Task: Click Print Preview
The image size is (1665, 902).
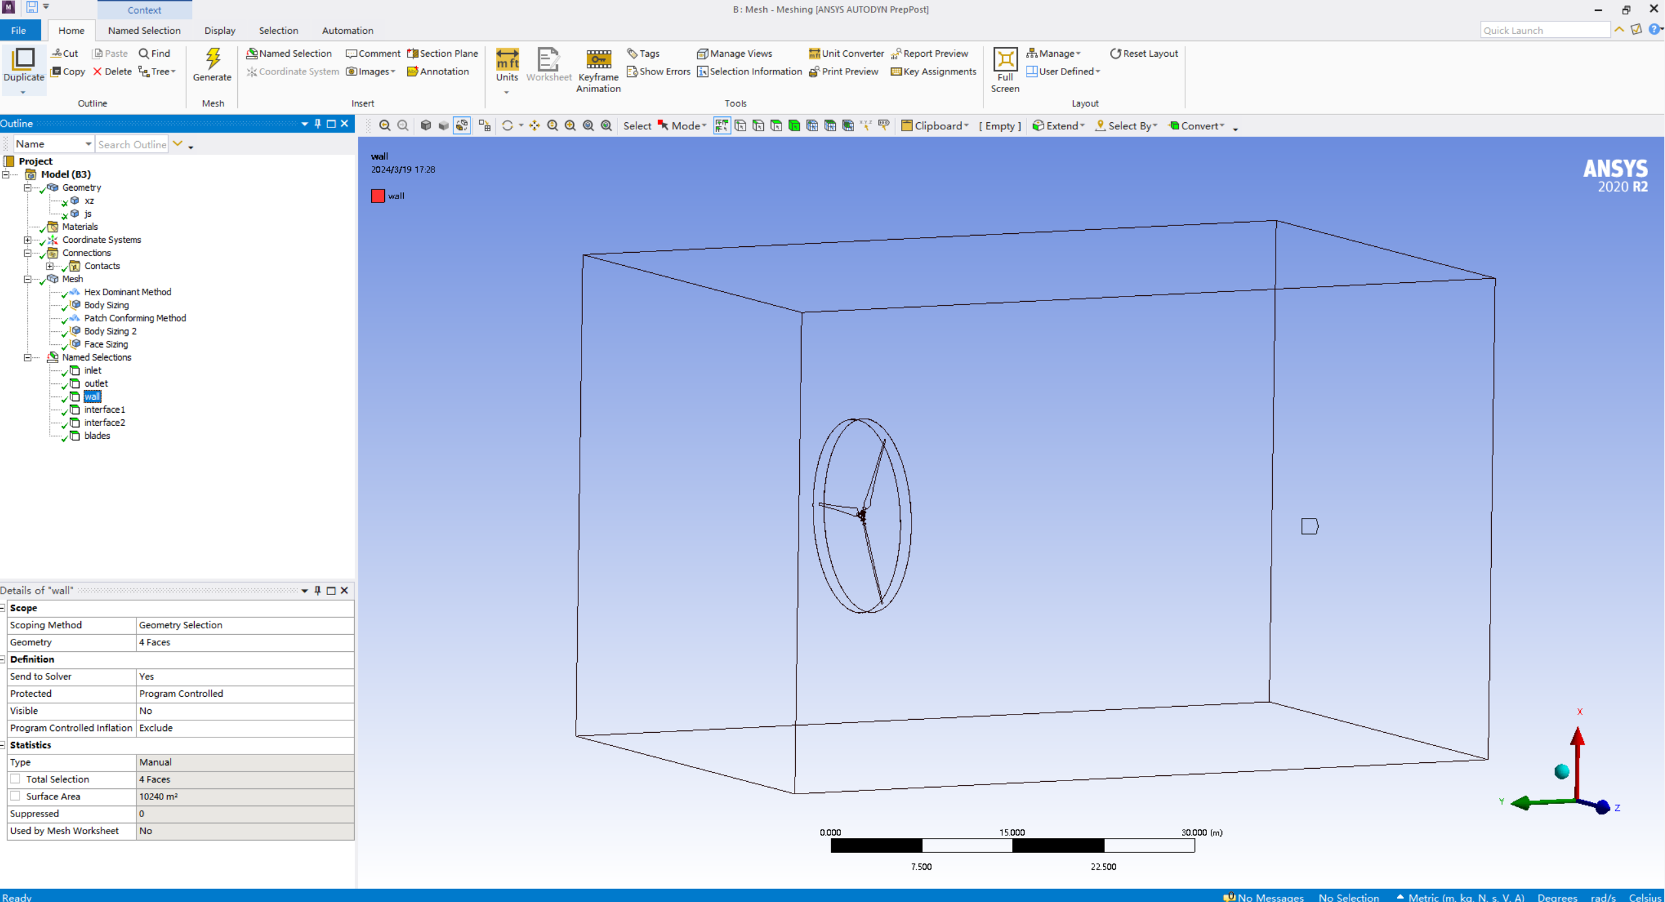Action: click(x=844, y=71)
